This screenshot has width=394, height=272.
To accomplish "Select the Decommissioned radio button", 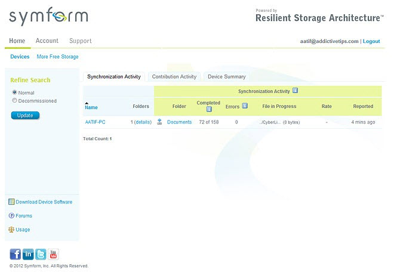I will click(14, 100).
